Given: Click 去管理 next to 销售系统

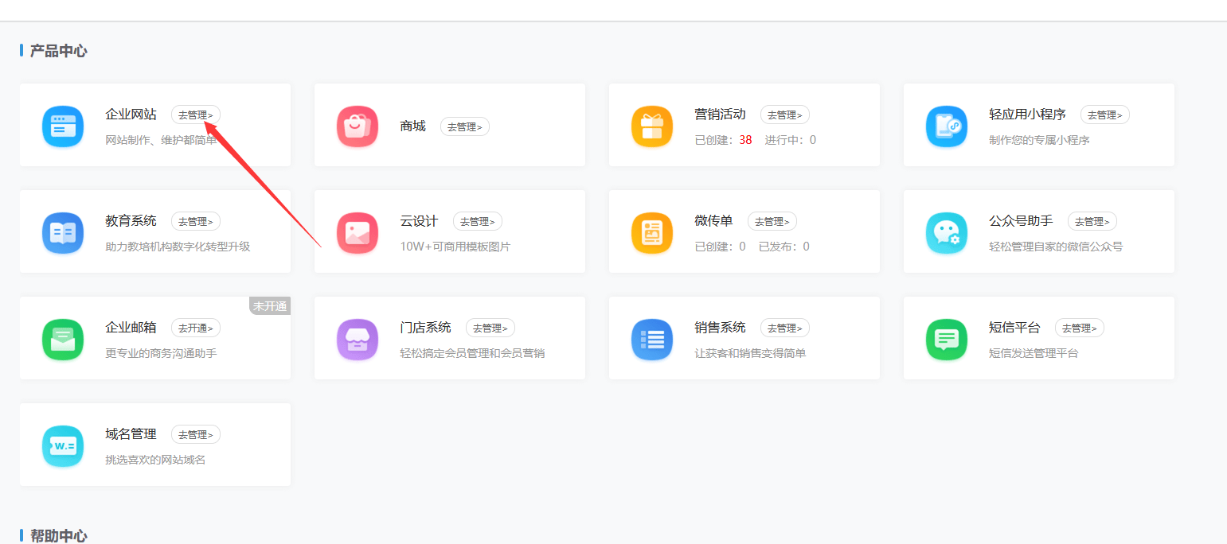Looking at the screenshot, I should point(785,328).
